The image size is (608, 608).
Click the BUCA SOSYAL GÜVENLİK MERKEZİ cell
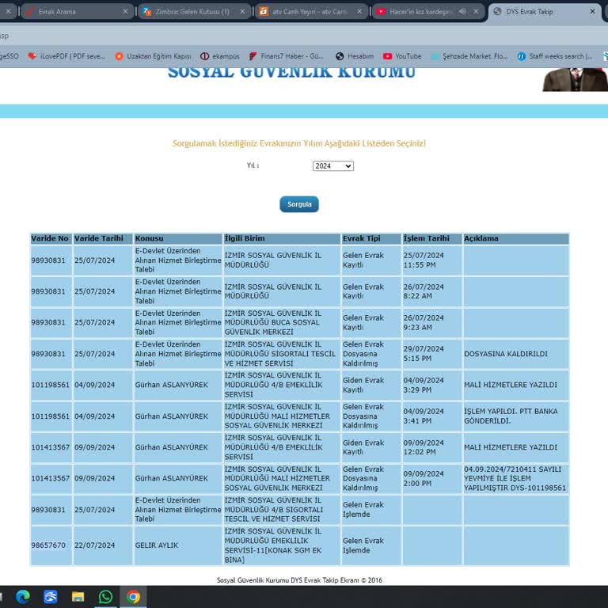tap(282, 323)
